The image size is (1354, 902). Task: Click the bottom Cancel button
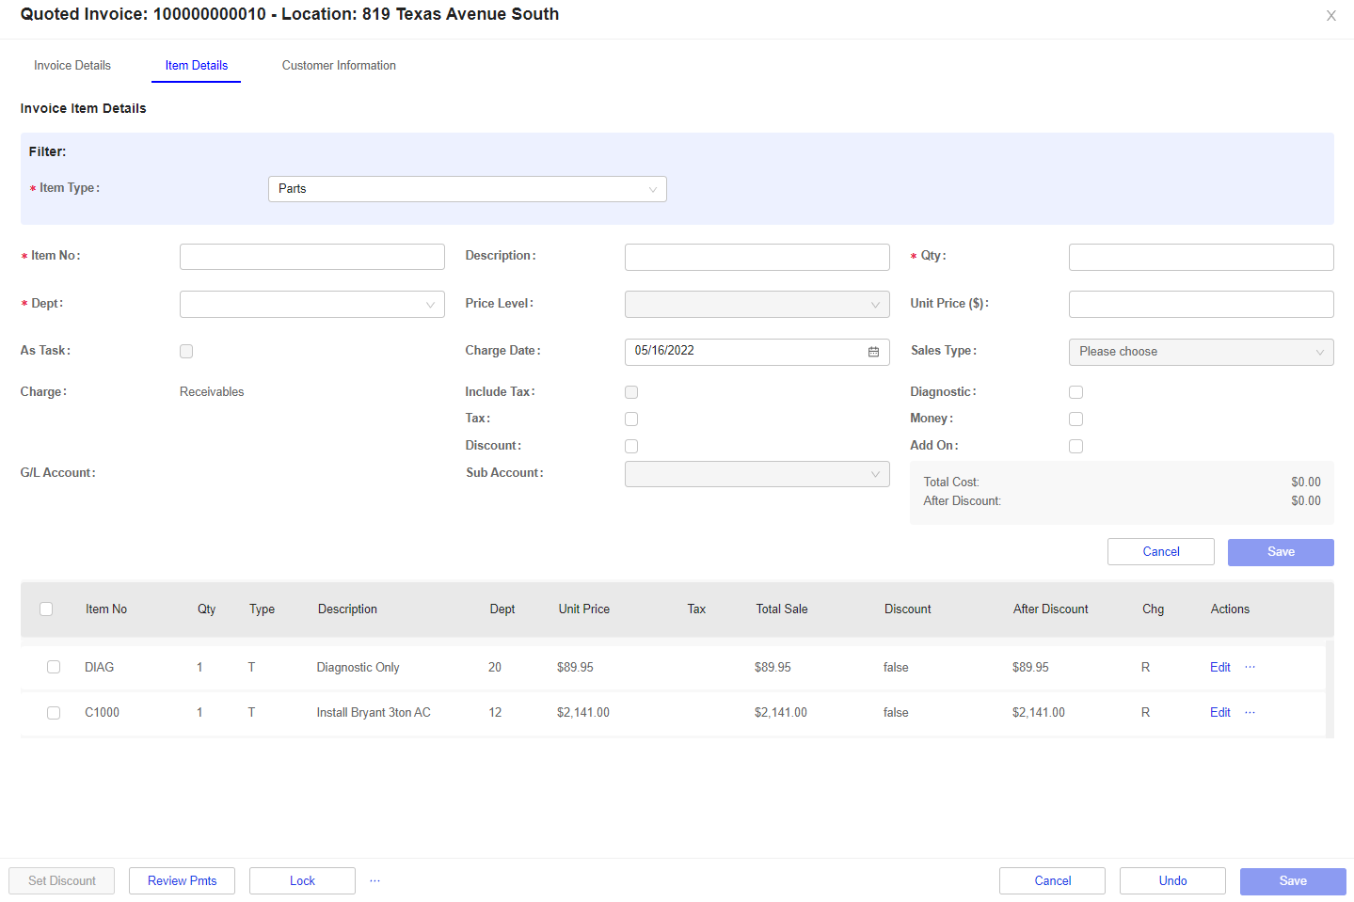point(1052,880)
